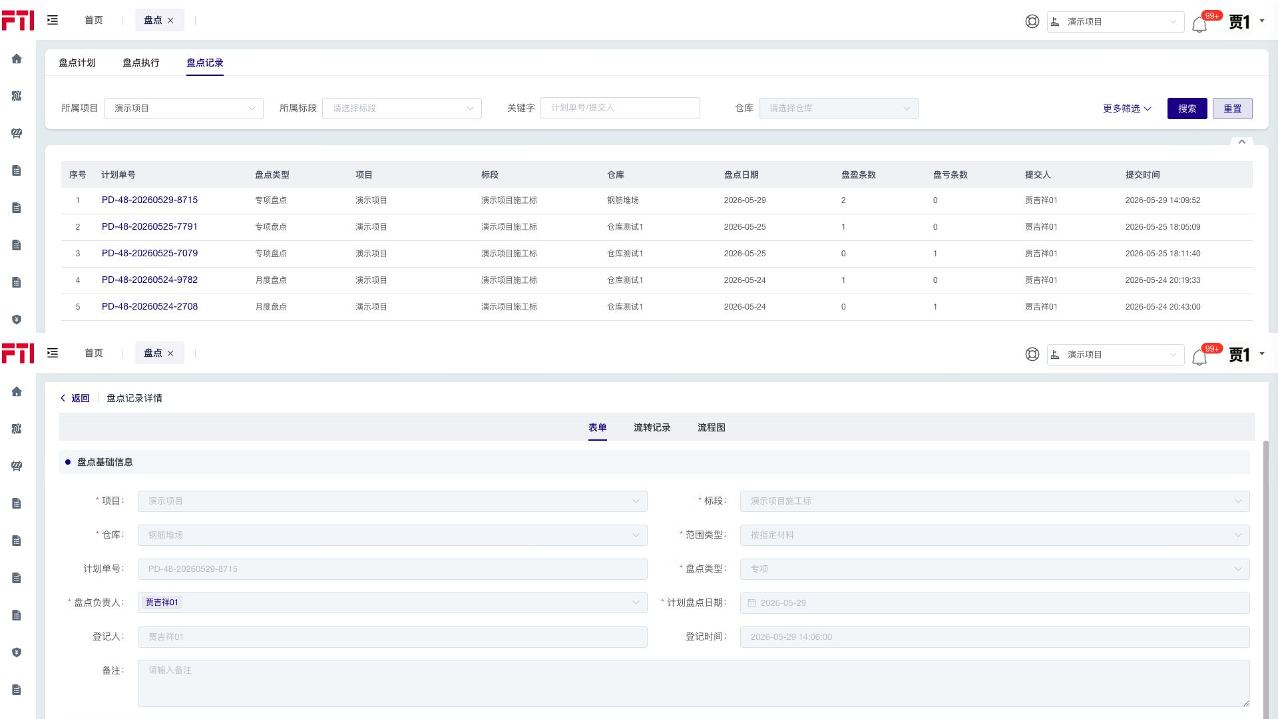The image size is (1278, 719).
Task: Open the route map sidebar icon in detail view
Action: 17,429
